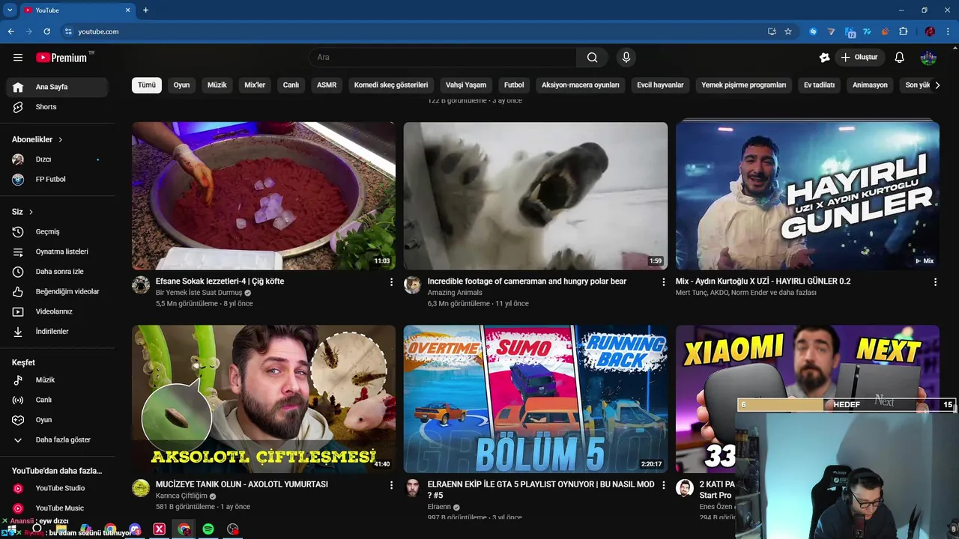Screen dimensions: 959x539
Task: Open the Chrome three-dot menu
Action: pyautogui.click(x=947, y=31)
